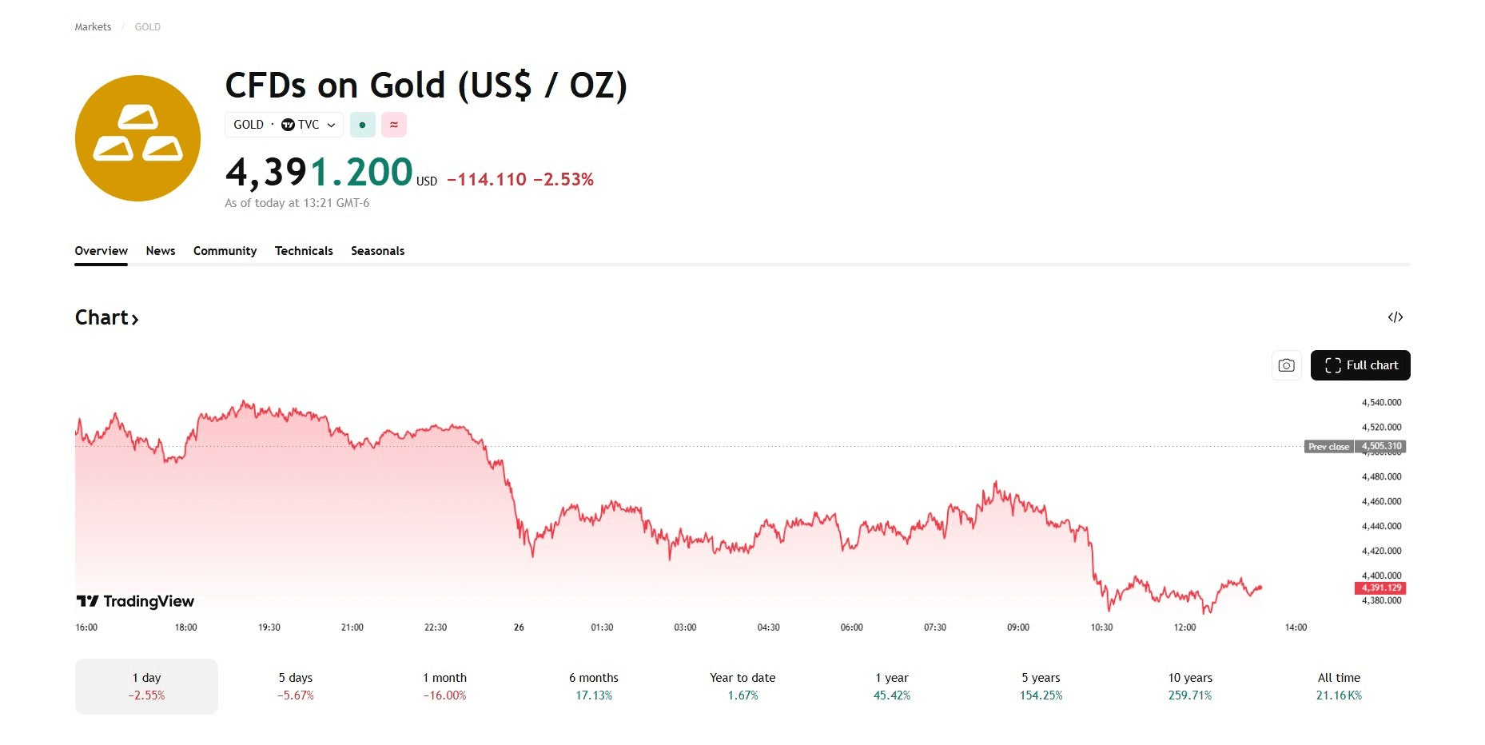Screen dimensions: 1485x745
Task: Click the TVC source logo icon
Action: pyautogui.click(x=289, y=125)
